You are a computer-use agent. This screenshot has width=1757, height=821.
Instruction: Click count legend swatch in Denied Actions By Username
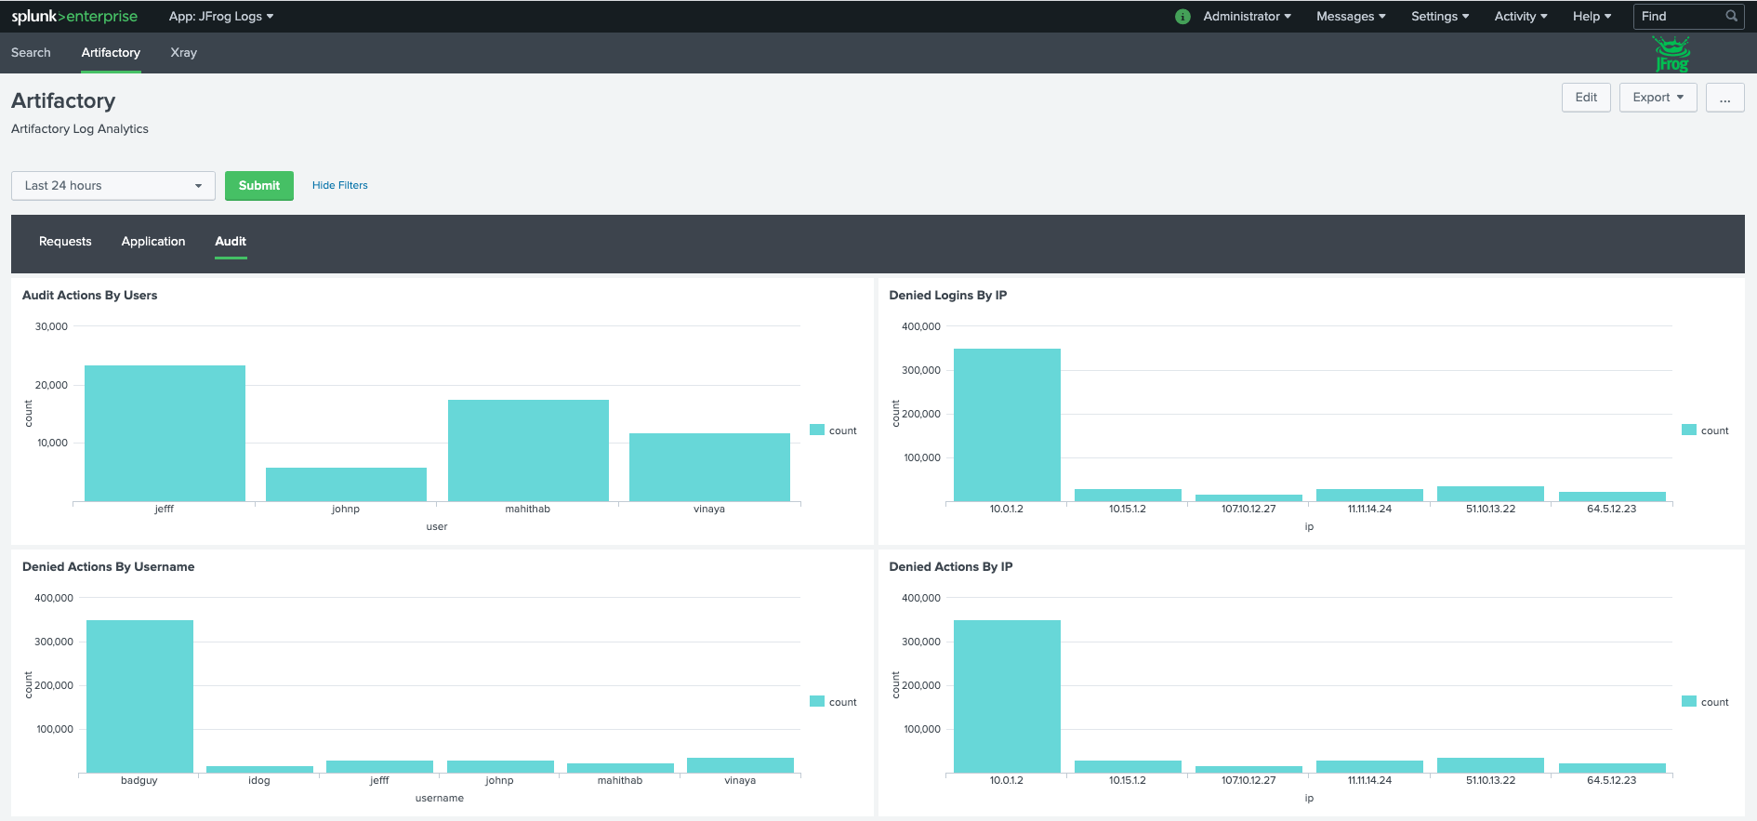[817, 701]
